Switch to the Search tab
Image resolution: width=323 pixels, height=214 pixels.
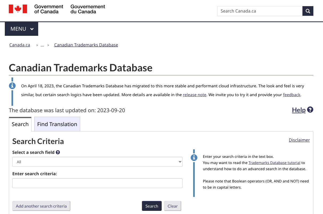20,124
